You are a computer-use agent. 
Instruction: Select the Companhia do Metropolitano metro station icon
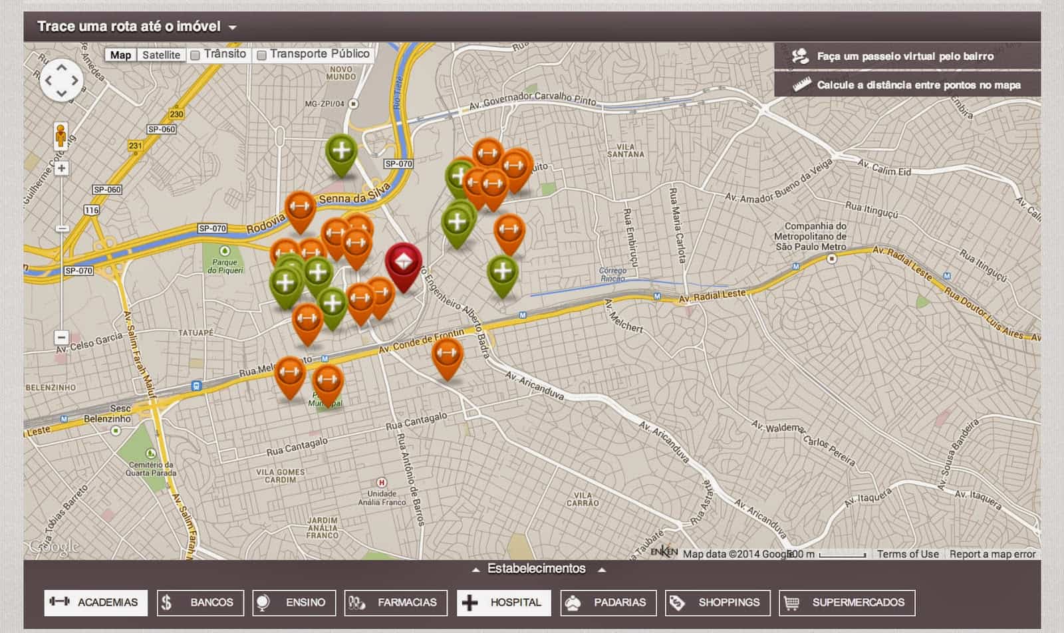click(x=831, y=259)
